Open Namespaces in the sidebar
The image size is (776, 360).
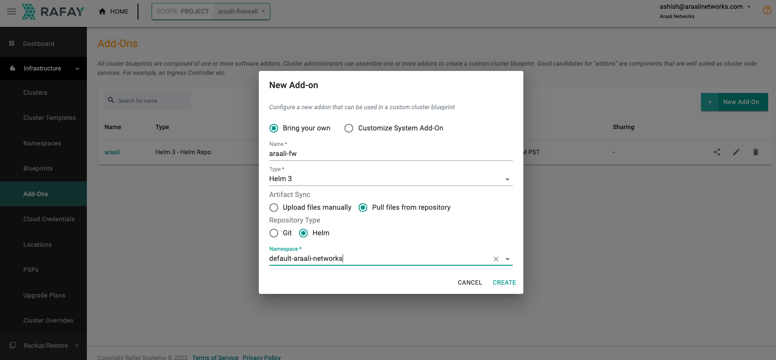pos(43,143)
